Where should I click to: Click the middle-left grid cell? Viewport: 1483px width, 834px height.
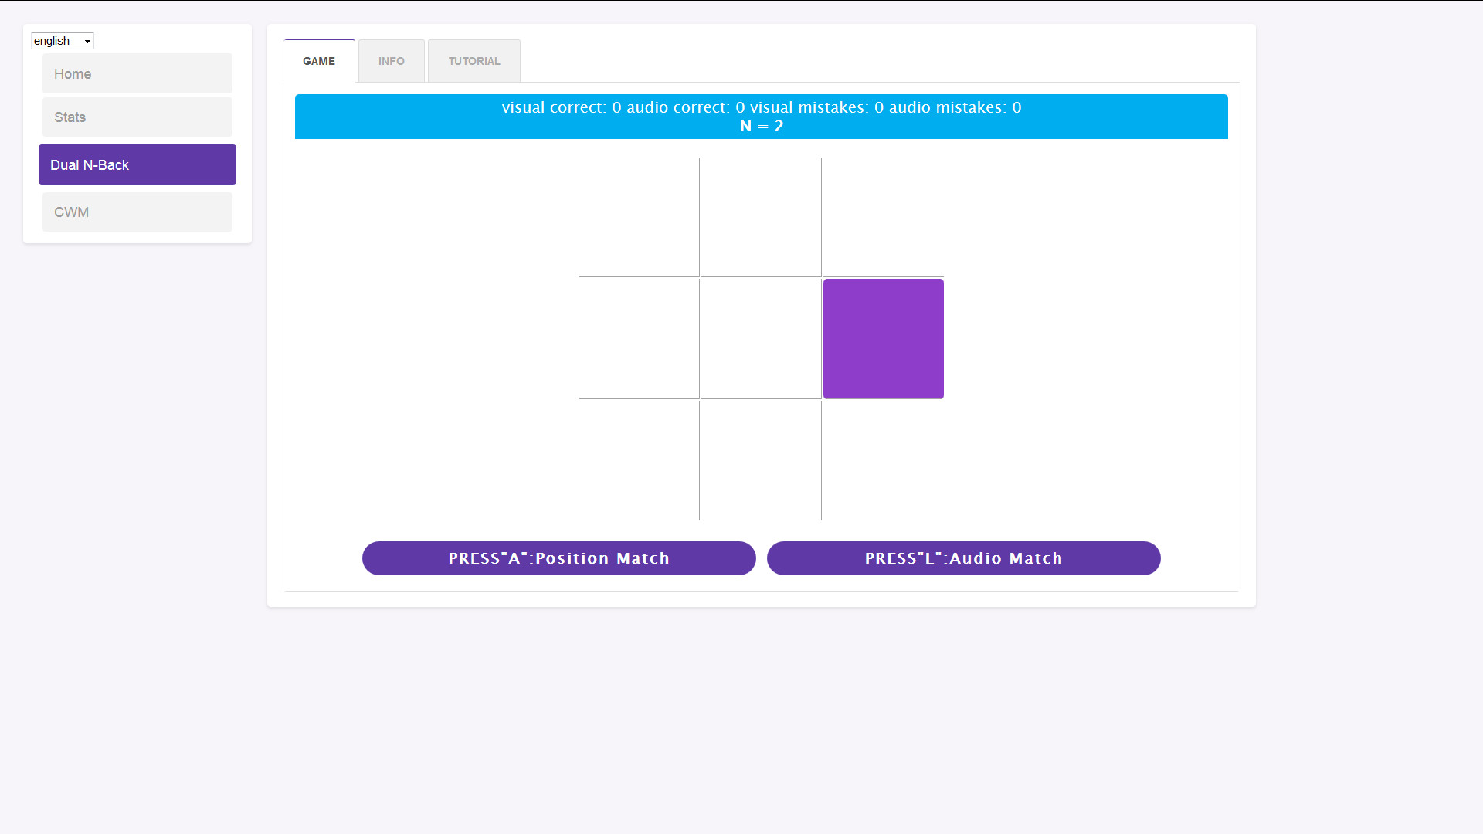[639, 339]
